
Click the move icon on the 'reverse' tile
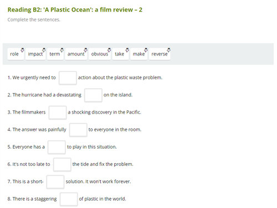(168, 50)
